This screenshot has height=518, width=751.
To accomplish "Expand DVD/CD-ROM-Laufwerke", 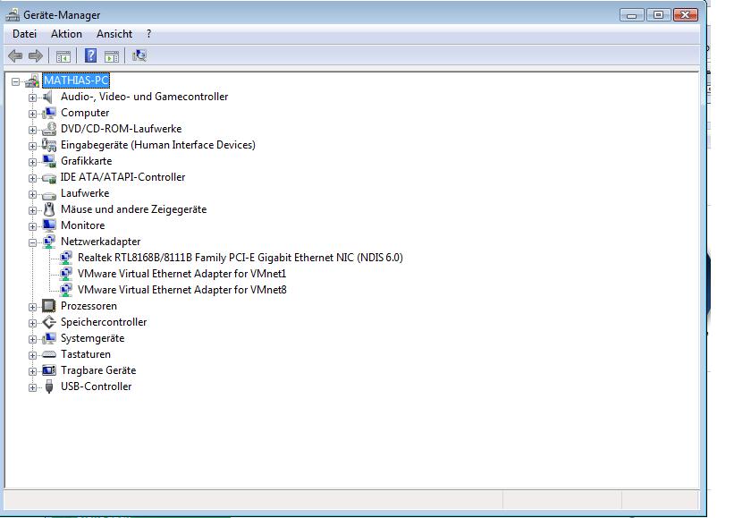I will (x=32, y=130).
